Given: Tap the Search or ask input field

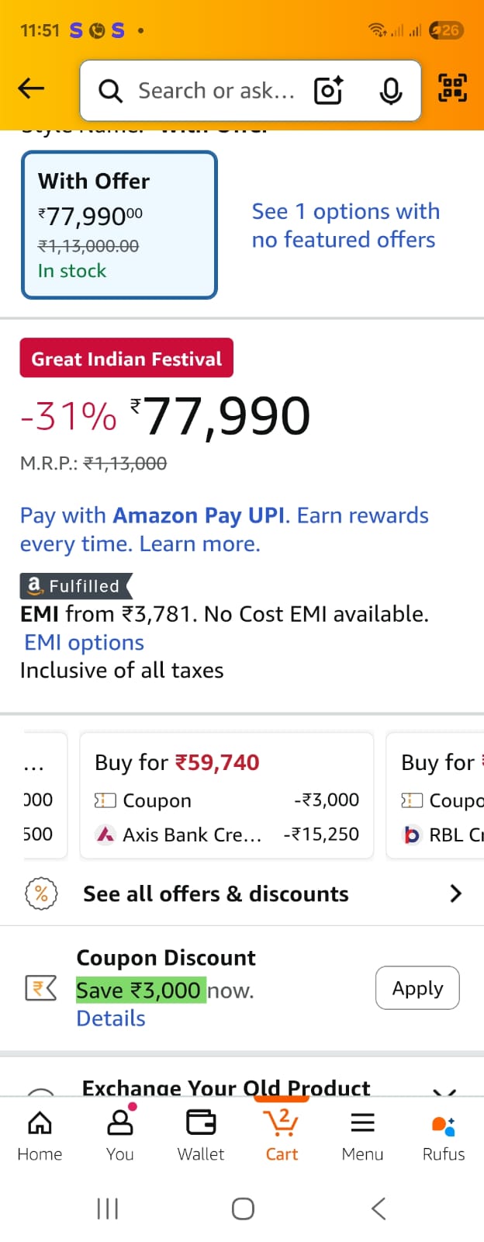Looking at the screenshot, I should [216, 91].
